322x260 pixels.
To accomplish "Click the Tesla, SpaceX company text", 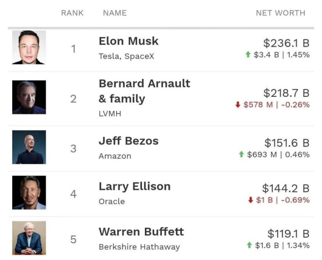I will click(x=126, y=56).
